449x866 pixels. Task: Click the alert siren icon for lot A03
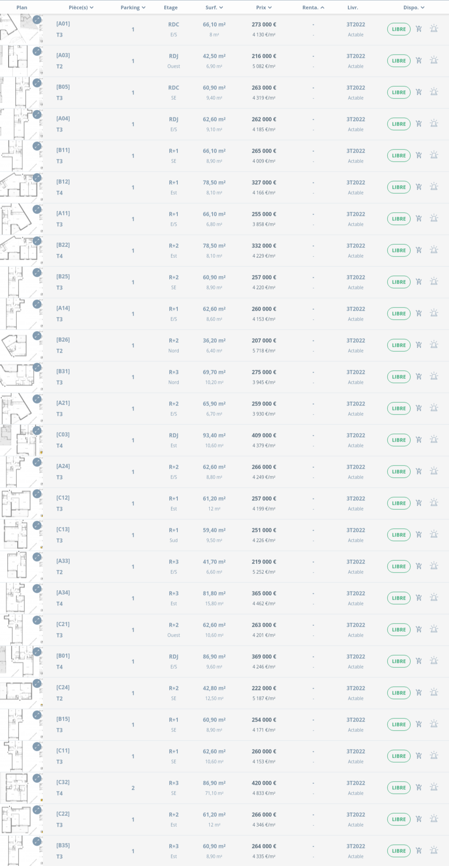pyautogui.click(x=434, y=61)
